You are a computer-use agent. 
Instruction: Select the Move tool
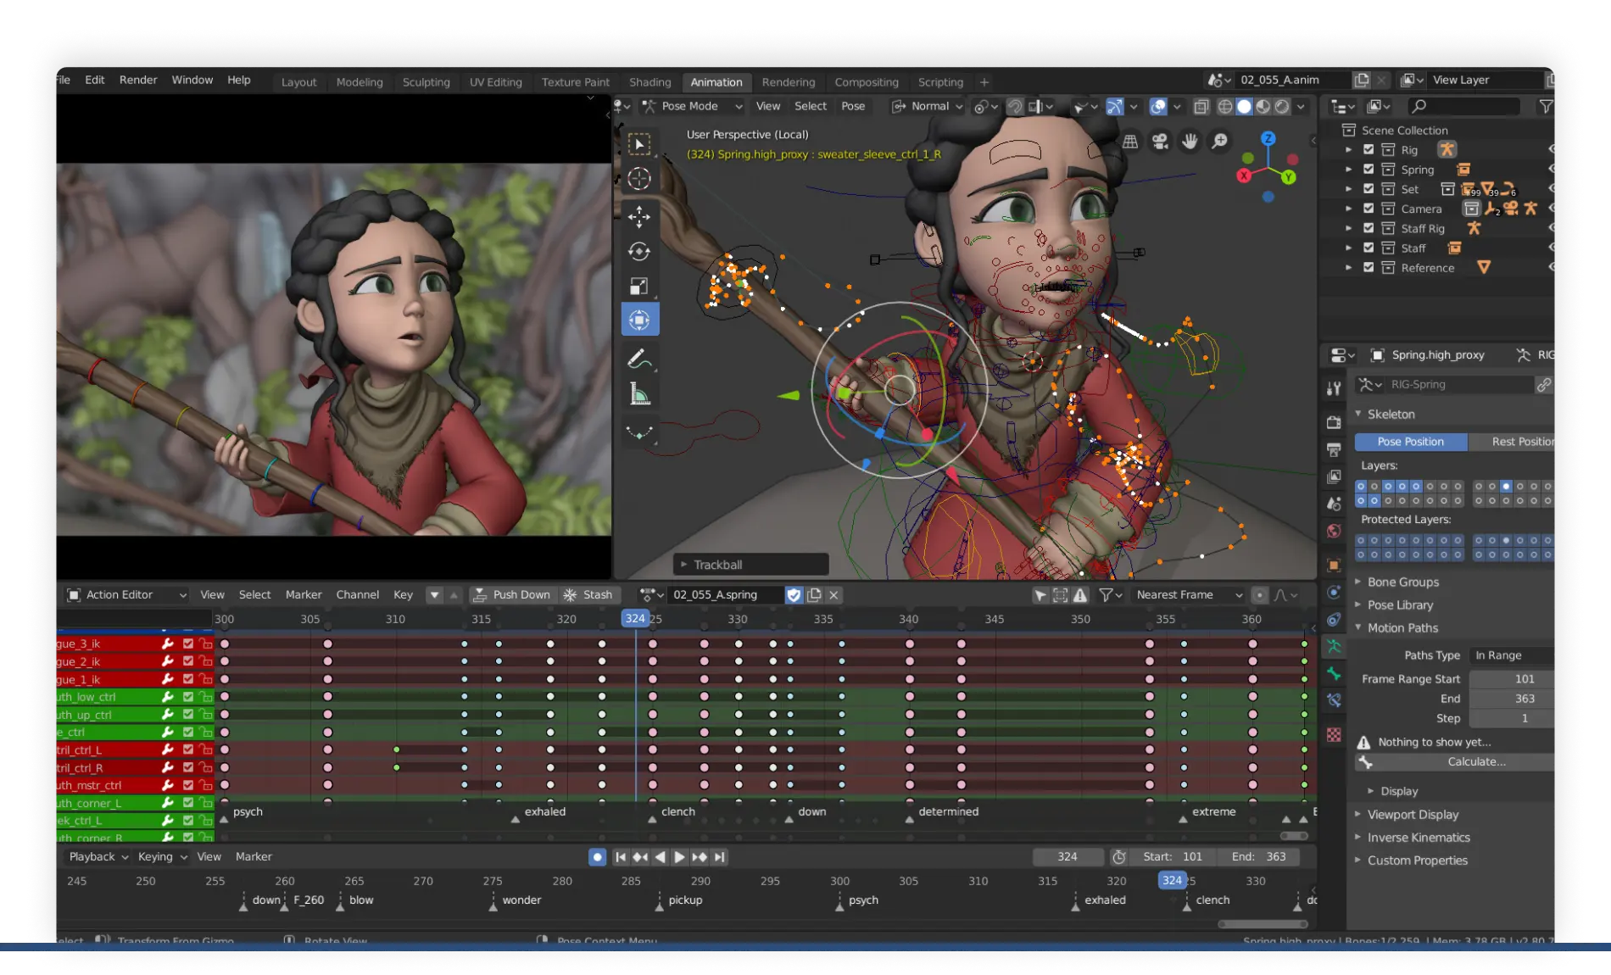pyautogui.click(x=639, y=216)
